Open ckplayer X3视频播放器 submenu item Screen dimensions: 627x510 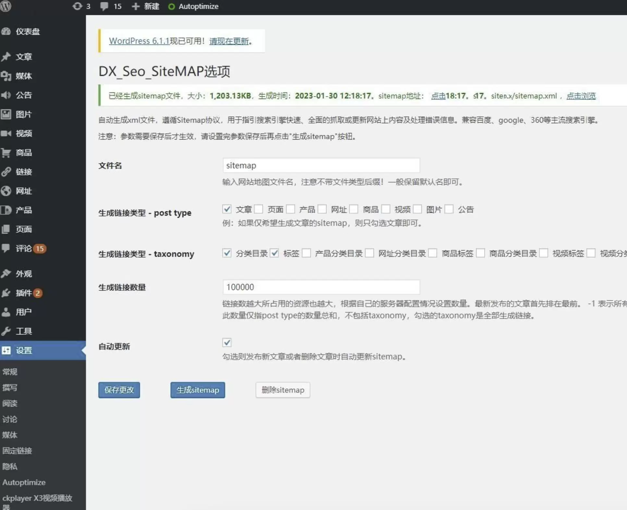37,502
